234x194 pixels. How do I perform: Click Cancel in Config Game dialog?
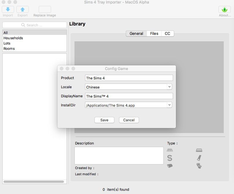[x=129, y=120]
